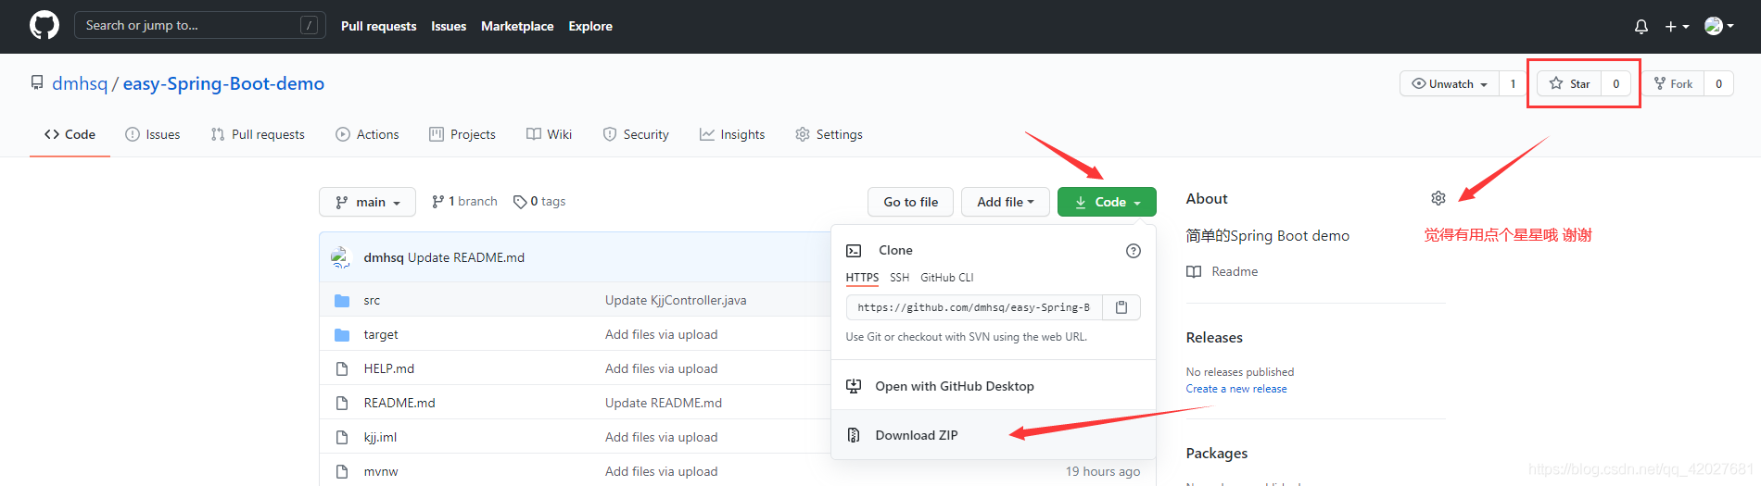Screen dimensions: 1761x486
Task: Select the HTTPS clone tab
Action: (x=862, y=278)
